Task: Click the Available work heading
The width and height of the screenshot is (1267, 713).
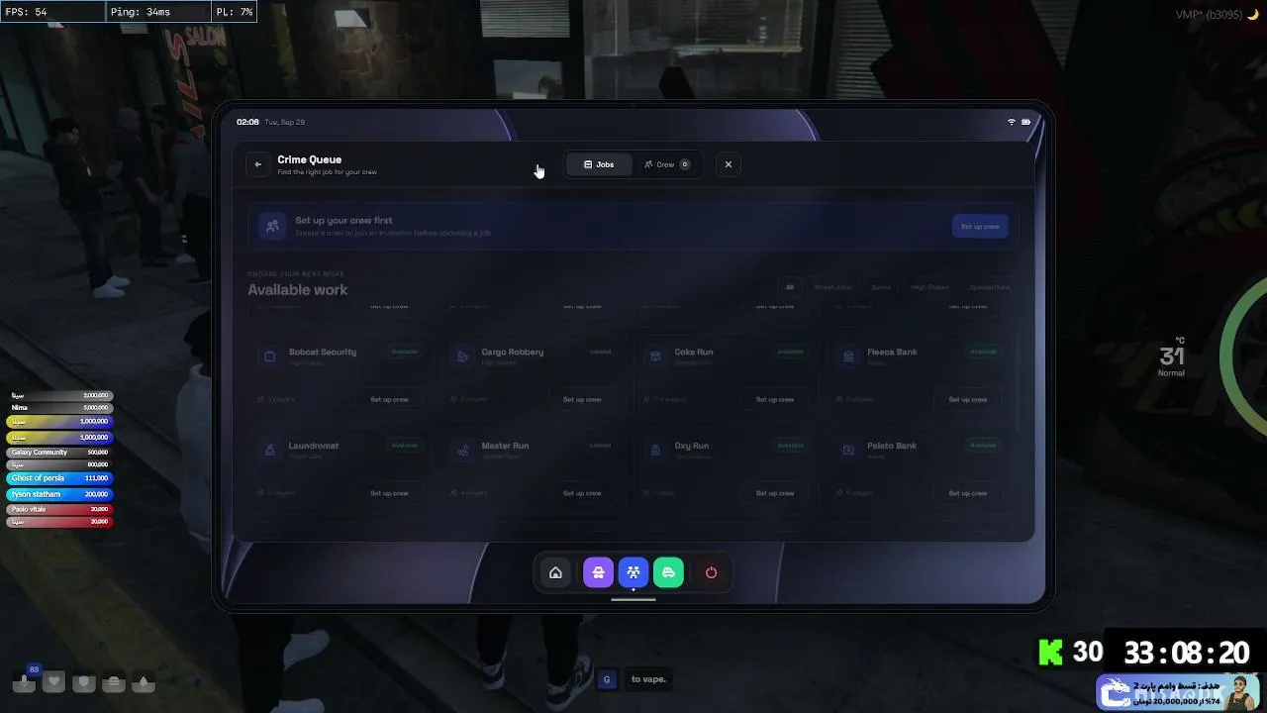Action: (x=298, y=290)
